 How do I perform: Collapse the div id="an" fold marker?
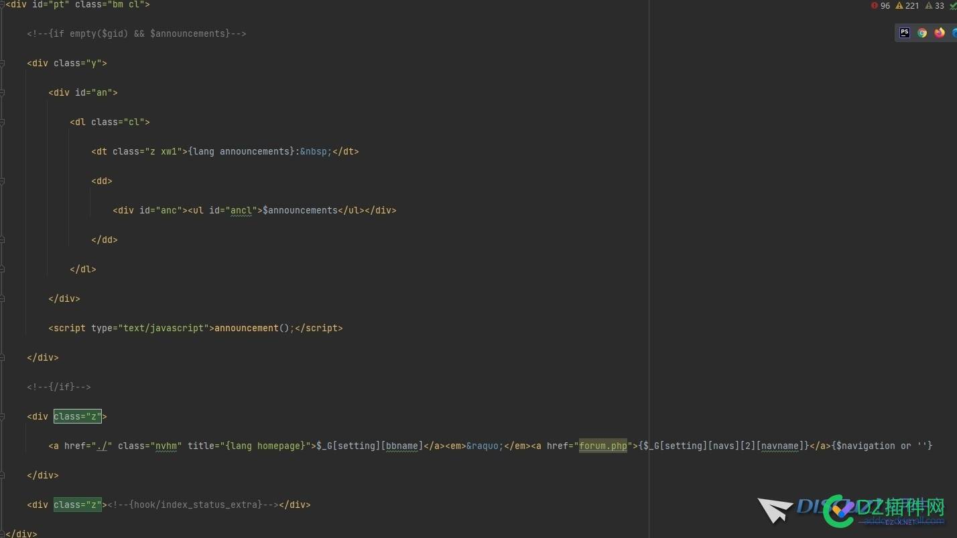(3, 92)
